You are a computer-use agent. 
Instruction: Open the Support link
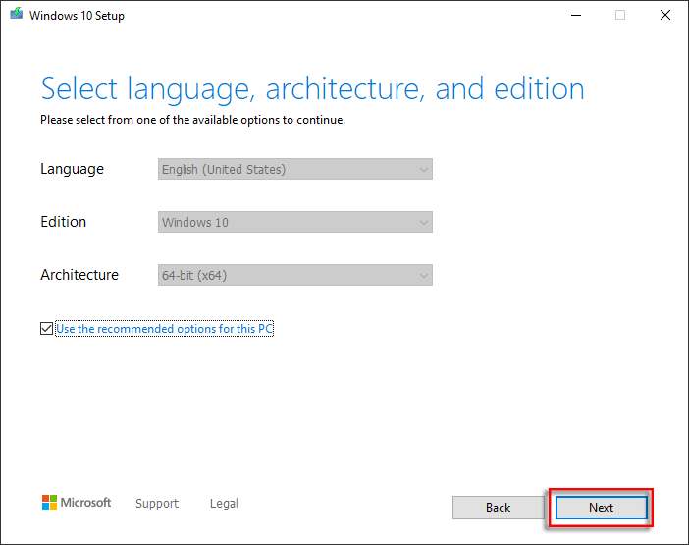pyautogui.click(x=157, y=503)
